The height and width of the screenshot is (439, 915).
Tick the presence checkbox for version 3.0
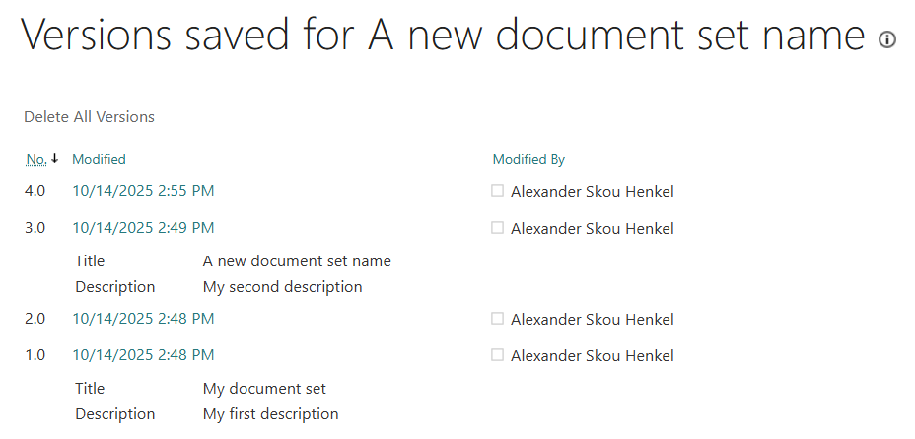(x=498, y=228)
